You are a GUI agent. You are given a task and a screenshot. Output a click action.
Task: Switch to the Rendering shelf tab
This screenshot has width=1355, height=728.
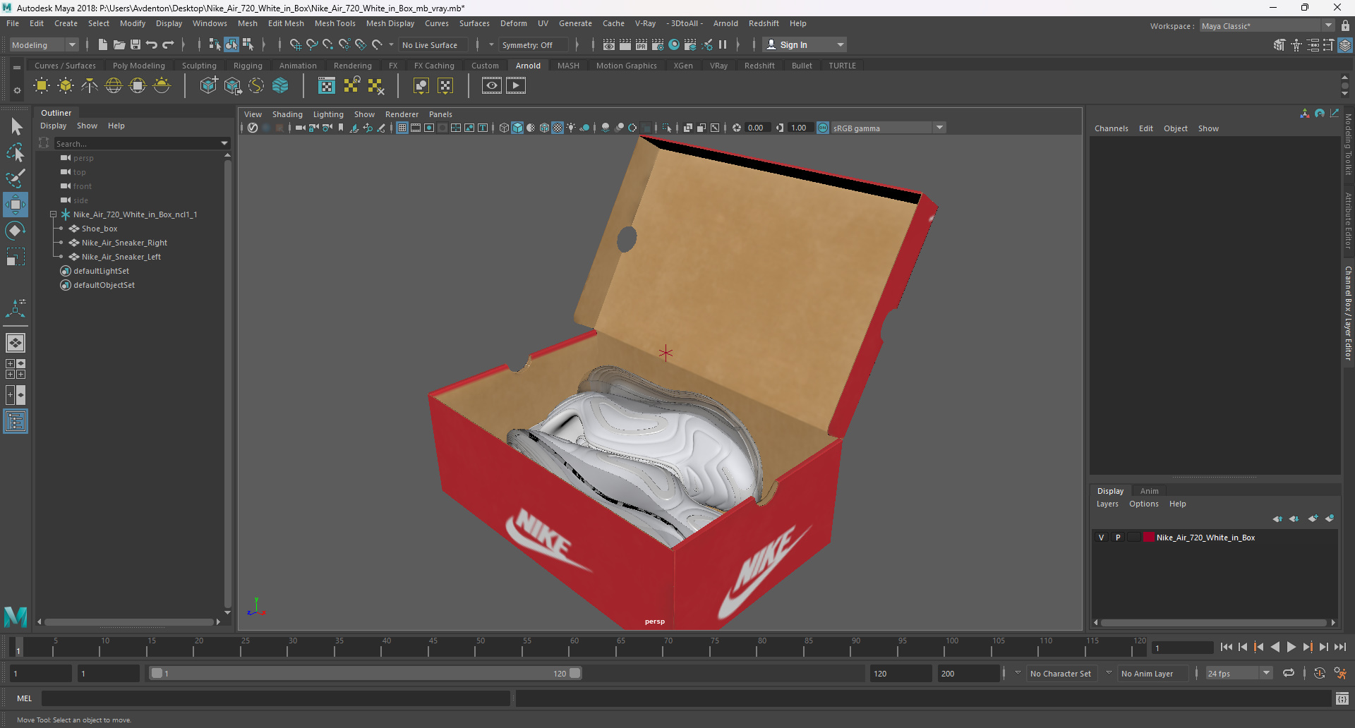point(353,66)
